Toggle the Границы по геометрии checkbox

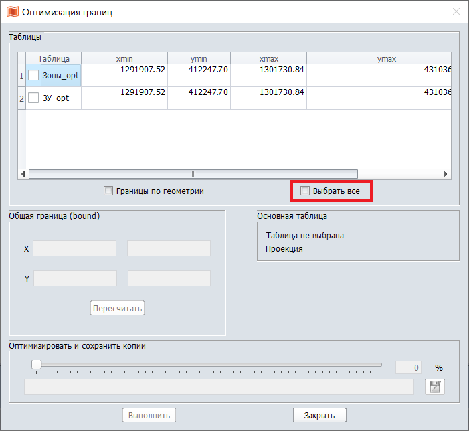tap(108, 191)
